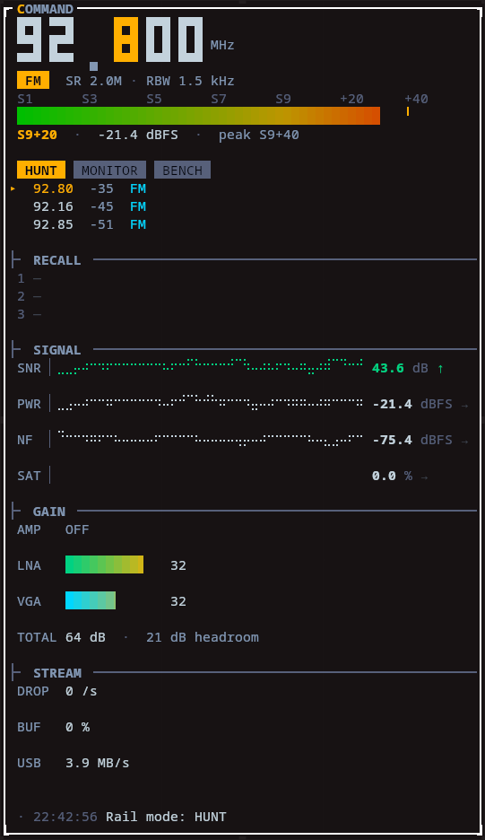Click the SNR sparkline graph
Viewport: 485px width, 840px height.
[x=211, y=367]
